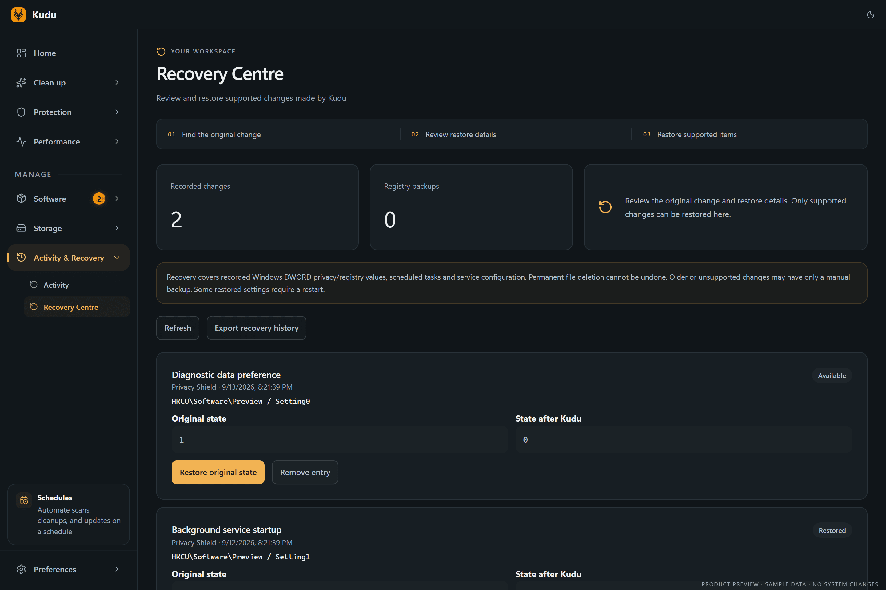886x590 pixels.
Task: Click the Clean up sparkle icon
Action: [21, 82]
